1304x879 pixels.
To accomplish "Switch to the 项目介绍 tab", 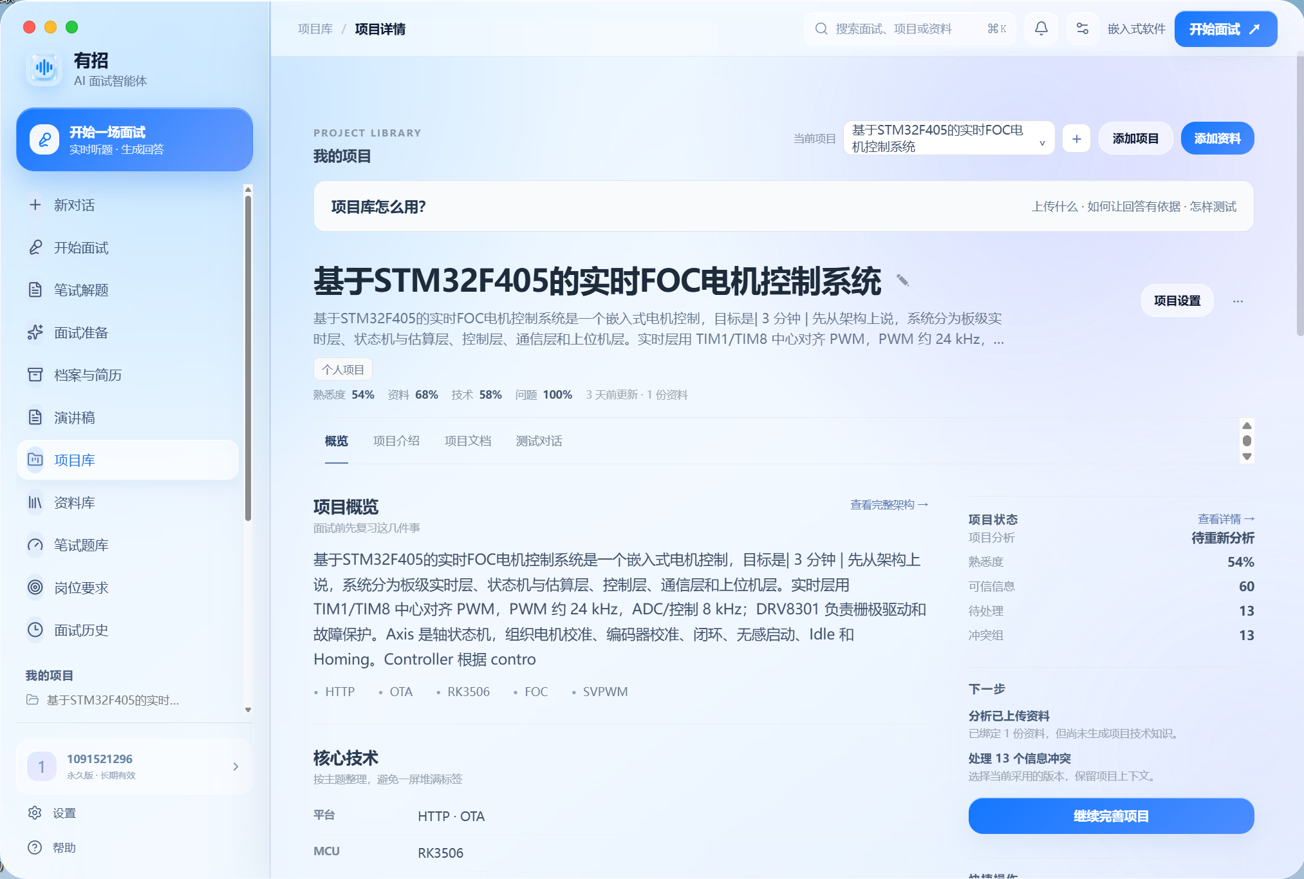I will [396, 441].
